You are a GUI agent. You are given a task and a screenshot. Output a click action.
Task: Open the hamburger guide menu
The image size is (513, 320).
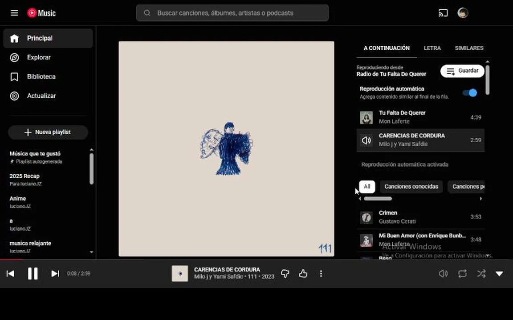pyautogui.click(x=14, y=13)
